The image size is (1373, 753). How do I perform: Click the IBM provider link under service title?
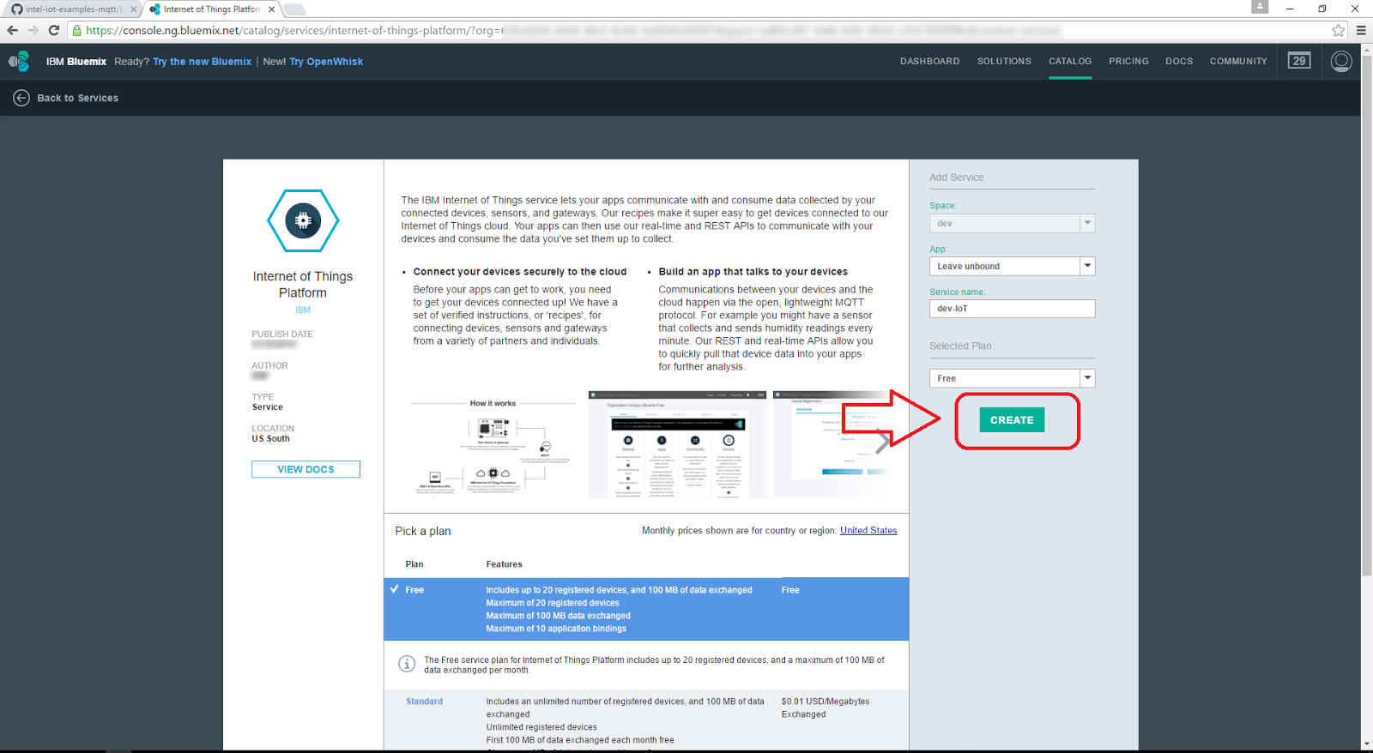tap(303, 310)
